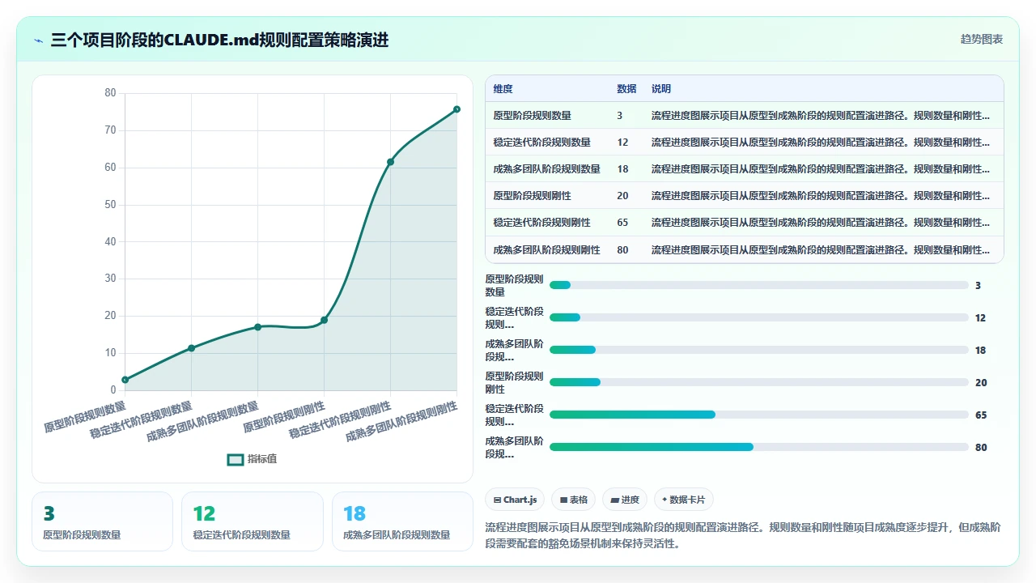
Task: Select the 成熟多团队阶段规则数量 table row cell
Action: 546,169
